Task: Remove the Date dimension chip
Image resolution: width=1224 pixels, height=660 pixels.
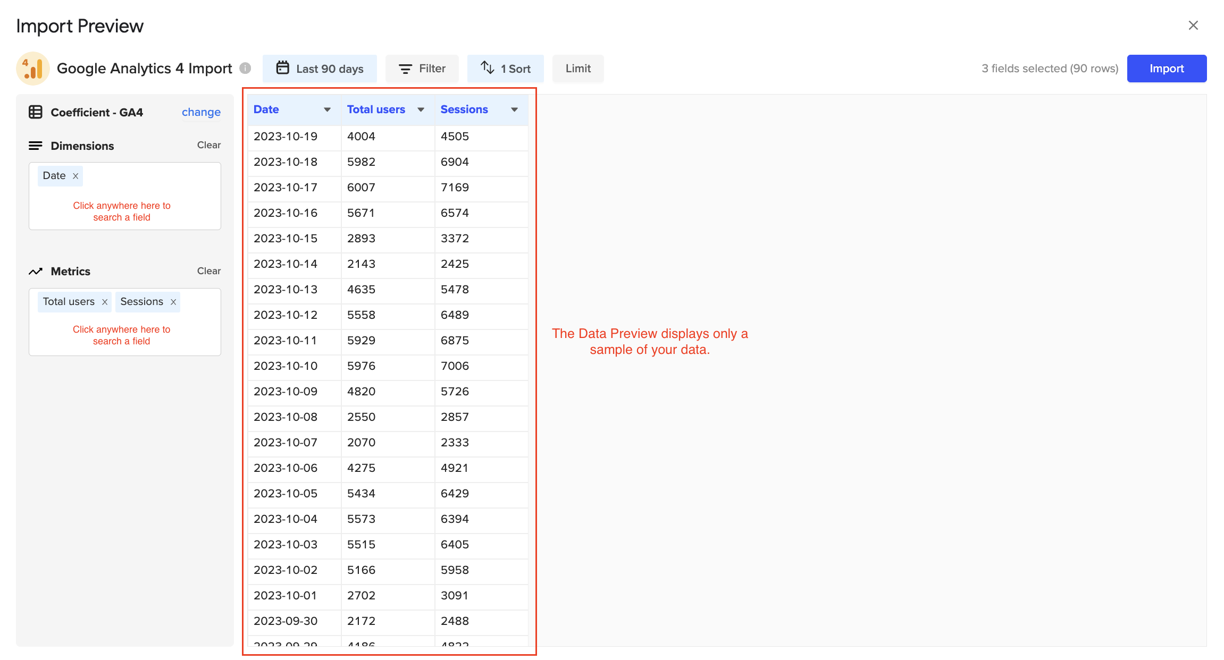Action: (x=76, y=176)
